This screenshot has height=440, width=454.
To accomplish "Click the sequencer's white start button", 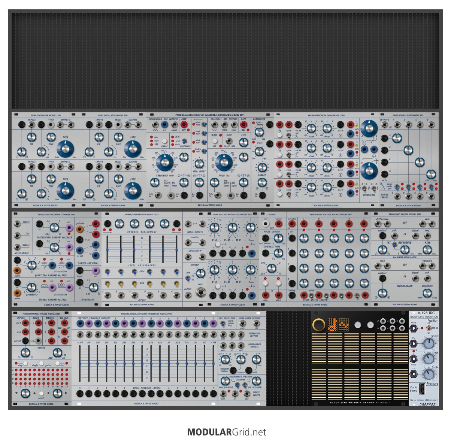I will pos(279,283).
